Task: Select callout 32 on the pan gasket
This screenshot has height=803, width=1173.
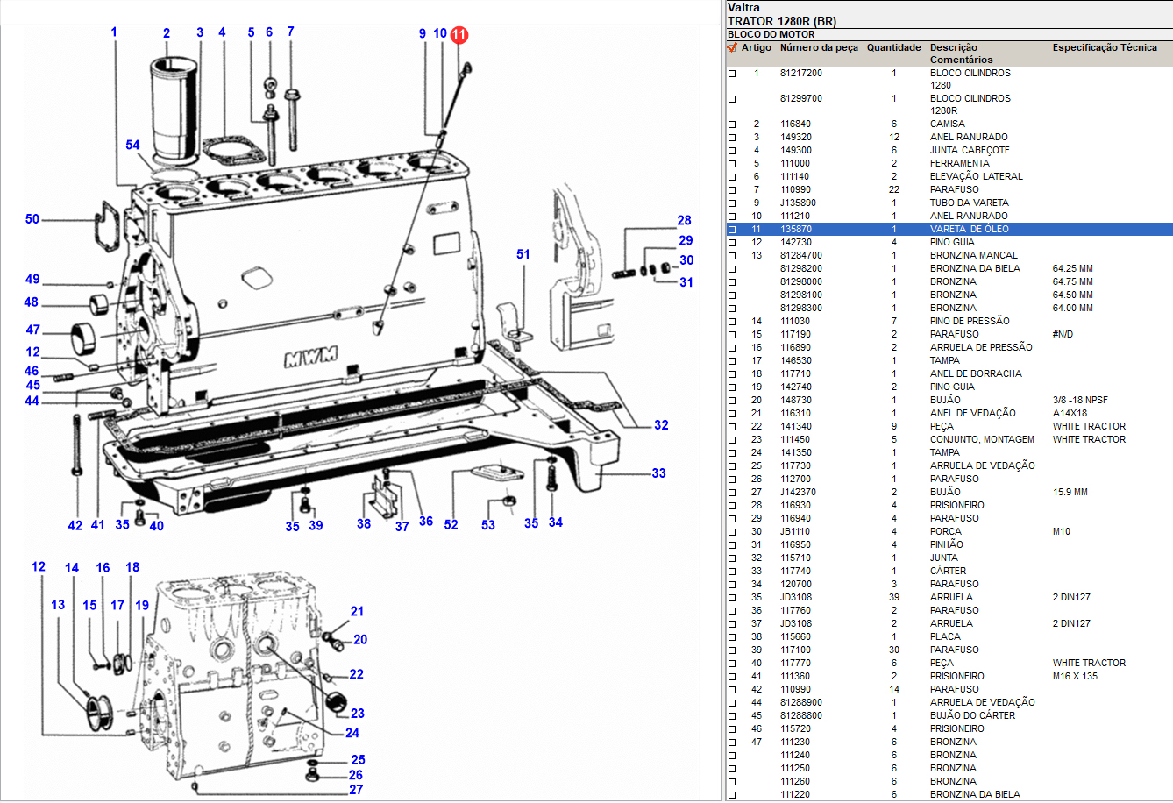Action: tap(661, 425)
